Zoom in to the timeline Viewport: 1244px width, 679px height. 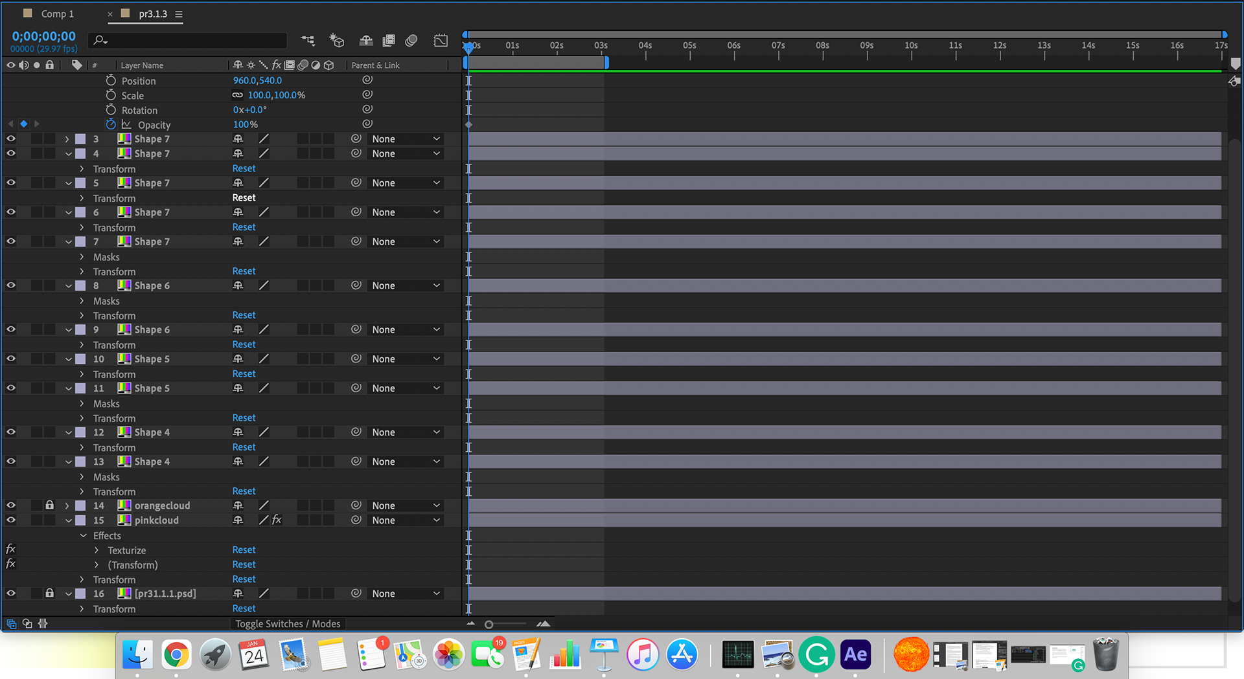544,624
